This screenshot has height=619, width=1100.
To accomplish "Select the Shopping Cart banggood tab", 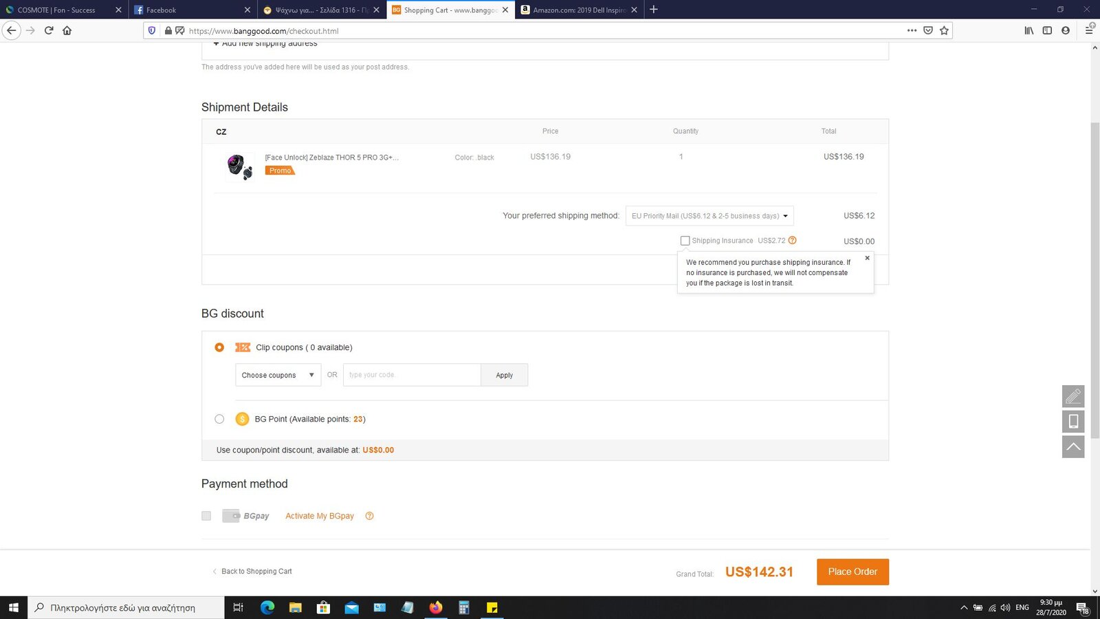I will 450,10.
